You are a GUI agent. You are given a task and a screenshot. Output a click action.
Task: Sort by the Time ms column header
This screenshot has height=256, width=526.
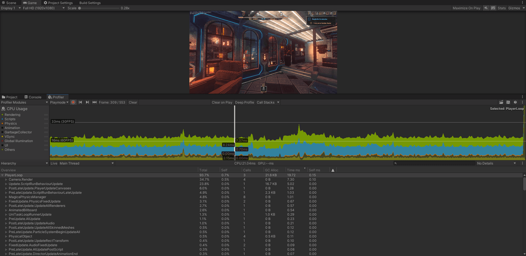point(296,170)
